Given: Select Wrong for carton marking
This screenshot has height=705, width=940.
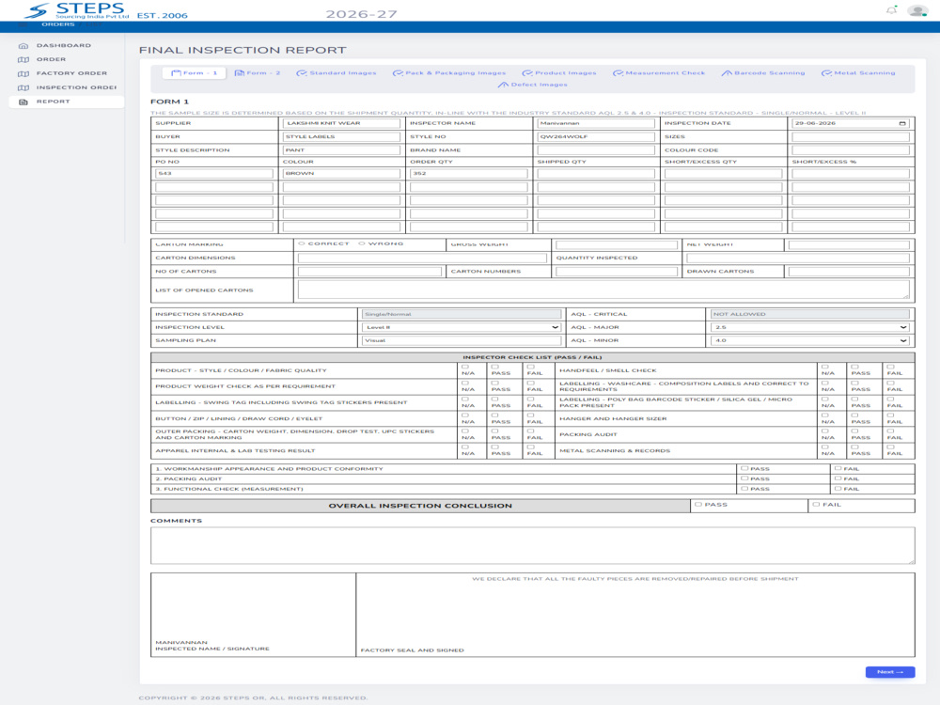Looking at the screenshot, I should pyautogui.click(x=362, y=243).
